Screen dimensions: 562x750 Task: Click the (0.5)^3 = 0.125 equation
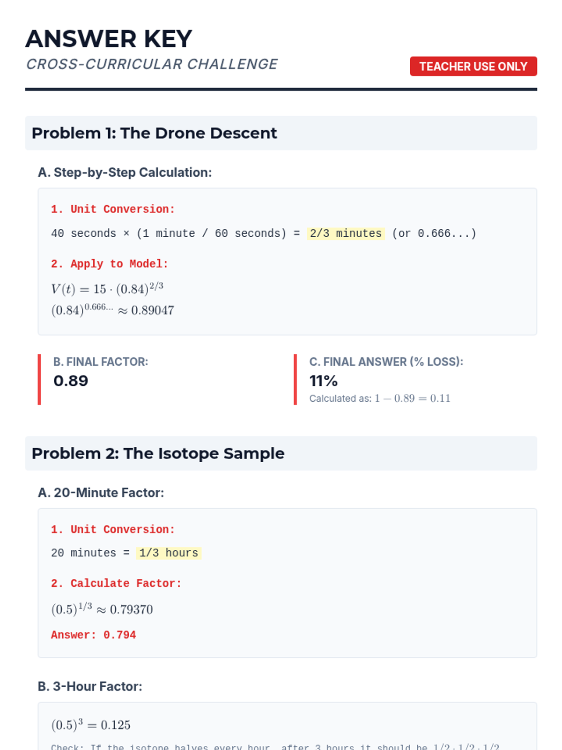(91, 725)
